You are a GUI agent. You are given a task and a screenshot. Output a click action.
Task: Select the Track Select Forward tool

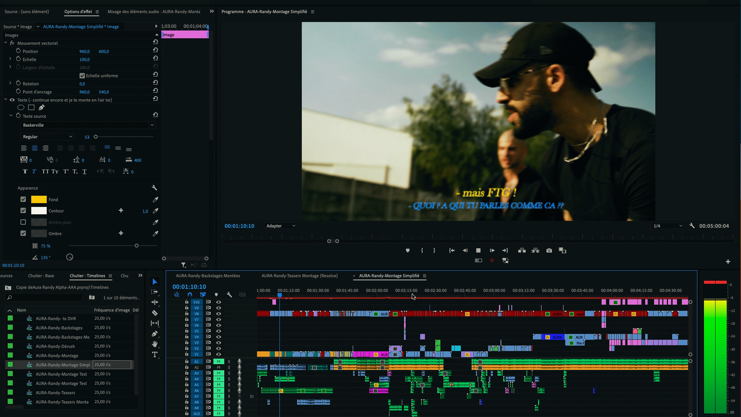point(155,292)
